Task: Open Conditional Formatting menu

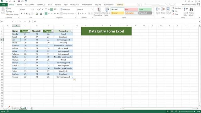Action: [98, 12]
